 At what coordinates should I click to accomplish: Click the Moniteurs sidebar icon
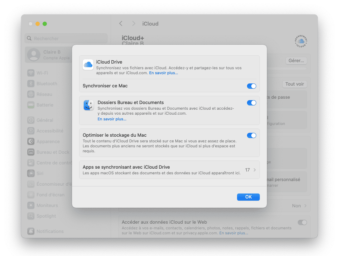tap(31, 205)
